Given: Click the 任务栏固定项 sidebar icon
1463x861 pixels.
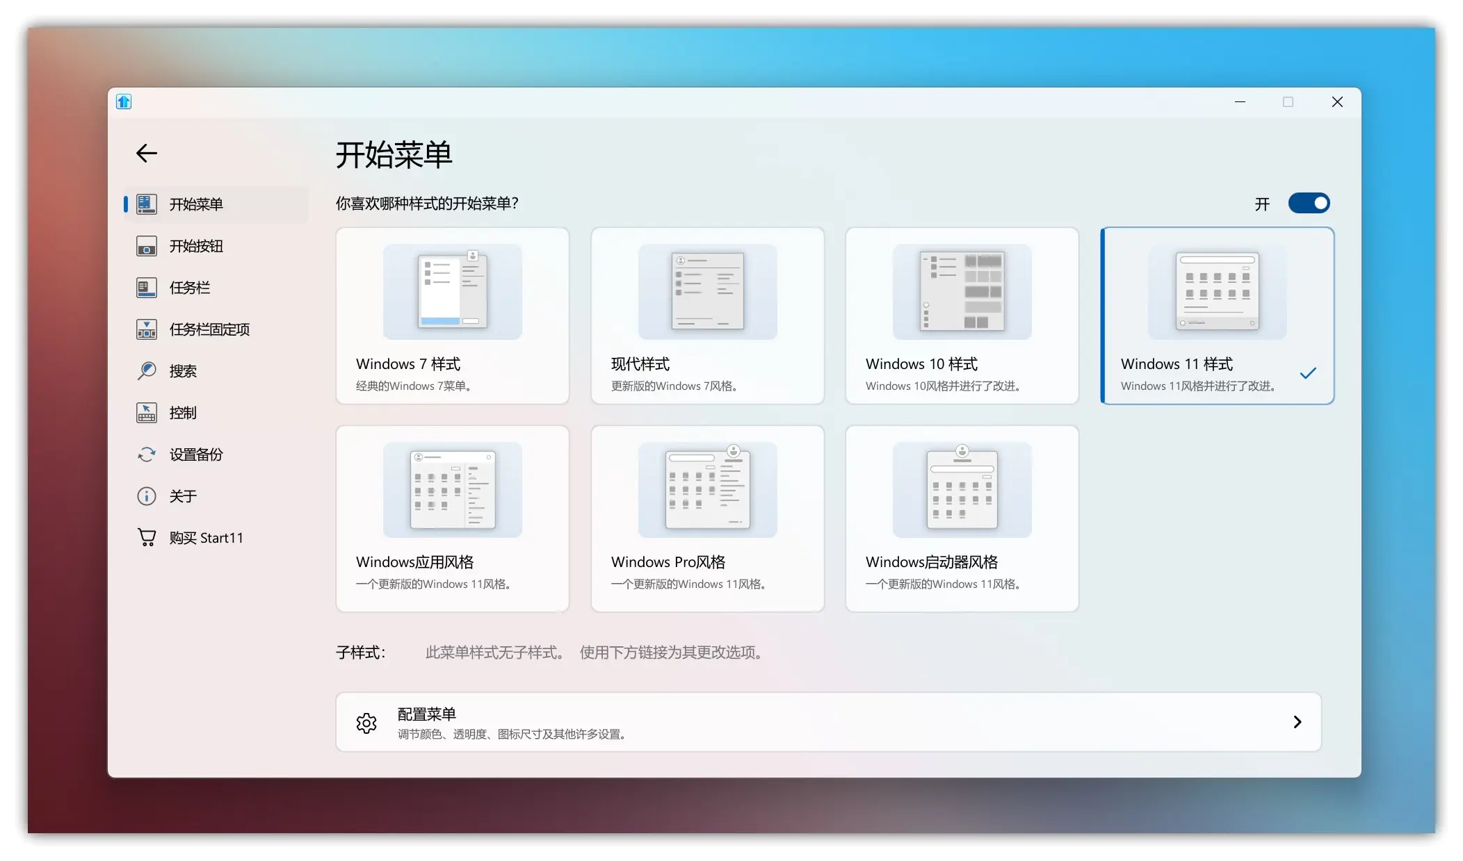Looking at the screenshot, I should click(x=147, y=329).
